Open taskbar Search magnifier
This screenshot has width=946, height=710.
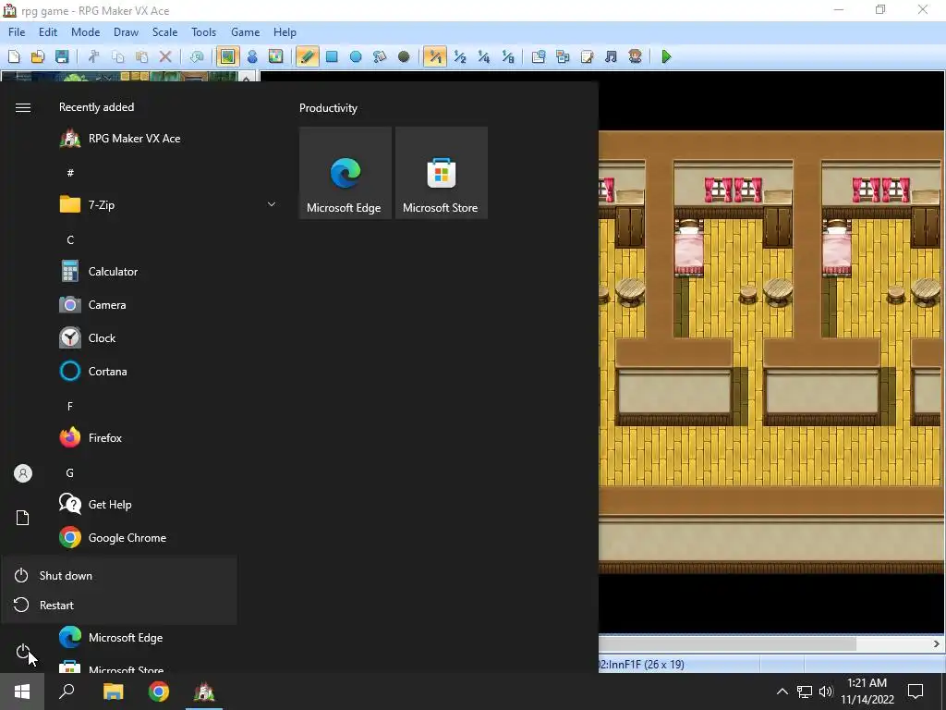[67, 692]
